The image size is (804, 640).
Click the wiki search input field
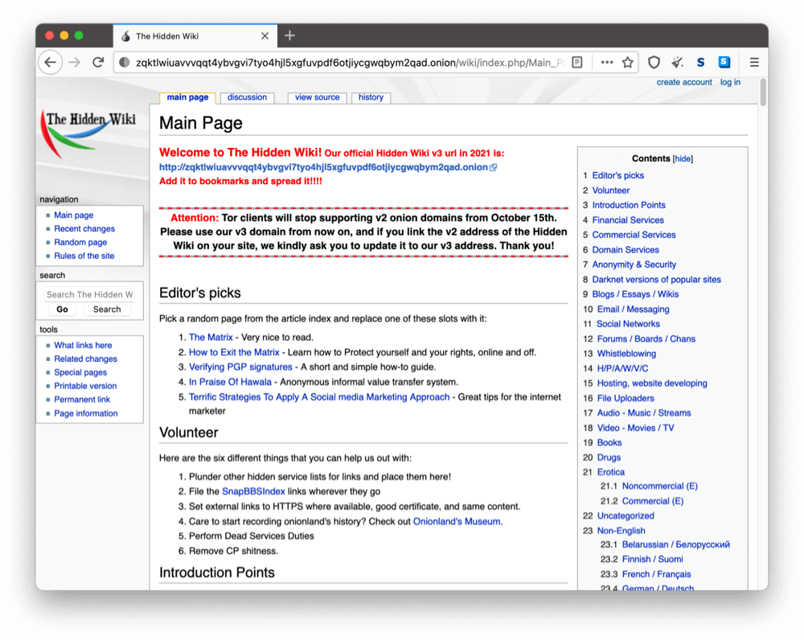tap(89, 293)
